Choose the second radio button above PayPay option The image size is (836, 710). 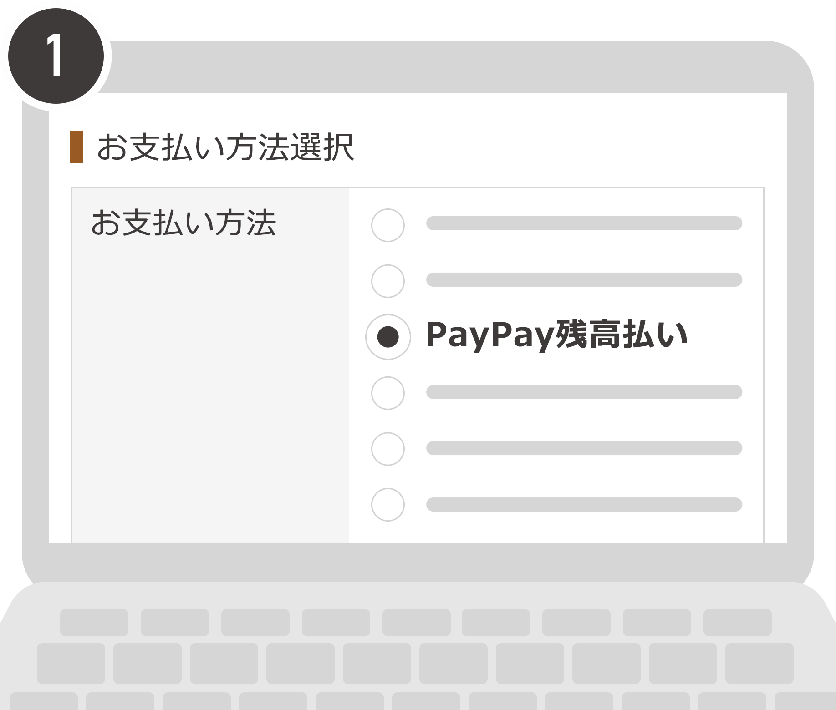coord(388,281)
